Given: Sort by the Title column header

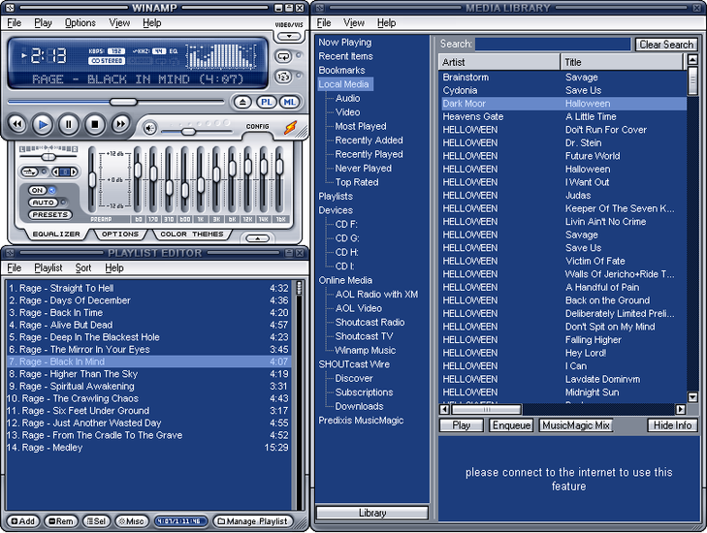Looking at the screenshot, I should (623, 62).
